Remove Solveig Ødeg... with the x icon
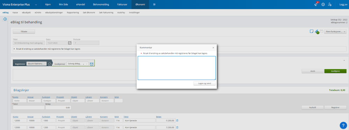This screenshot has width=349, height=130. click(84, 64)
